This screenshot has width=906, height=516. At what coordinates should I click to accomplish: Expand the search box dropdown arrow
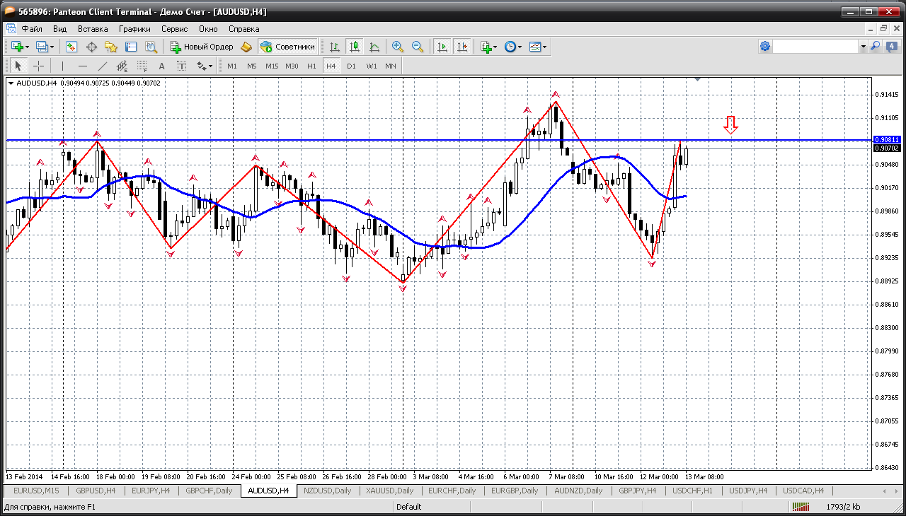[863, 47]
